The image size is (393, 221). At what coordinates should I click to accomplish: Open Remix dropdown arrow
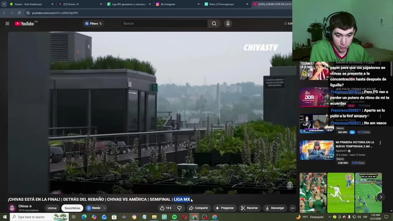pos(104,208)
